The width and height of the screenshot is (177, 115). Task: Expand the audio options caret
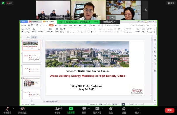13,108
